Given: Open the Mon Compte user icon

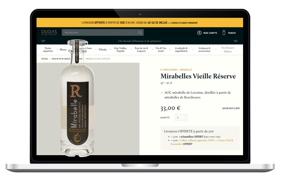Looking at the screenshot, I should pos(199,33).
